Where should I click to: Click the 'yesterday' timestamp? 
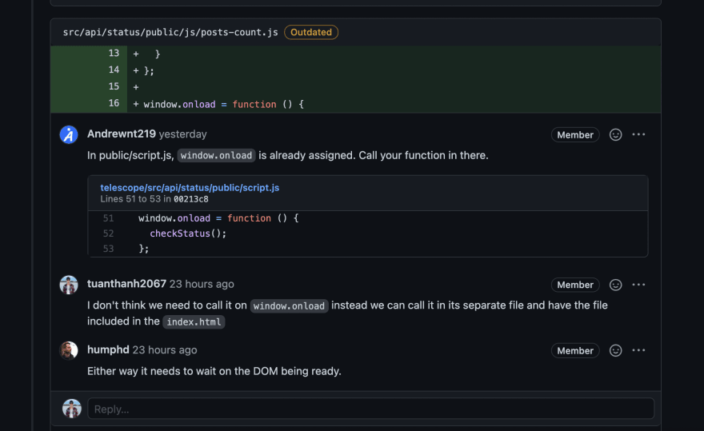[x=182, y=134]
